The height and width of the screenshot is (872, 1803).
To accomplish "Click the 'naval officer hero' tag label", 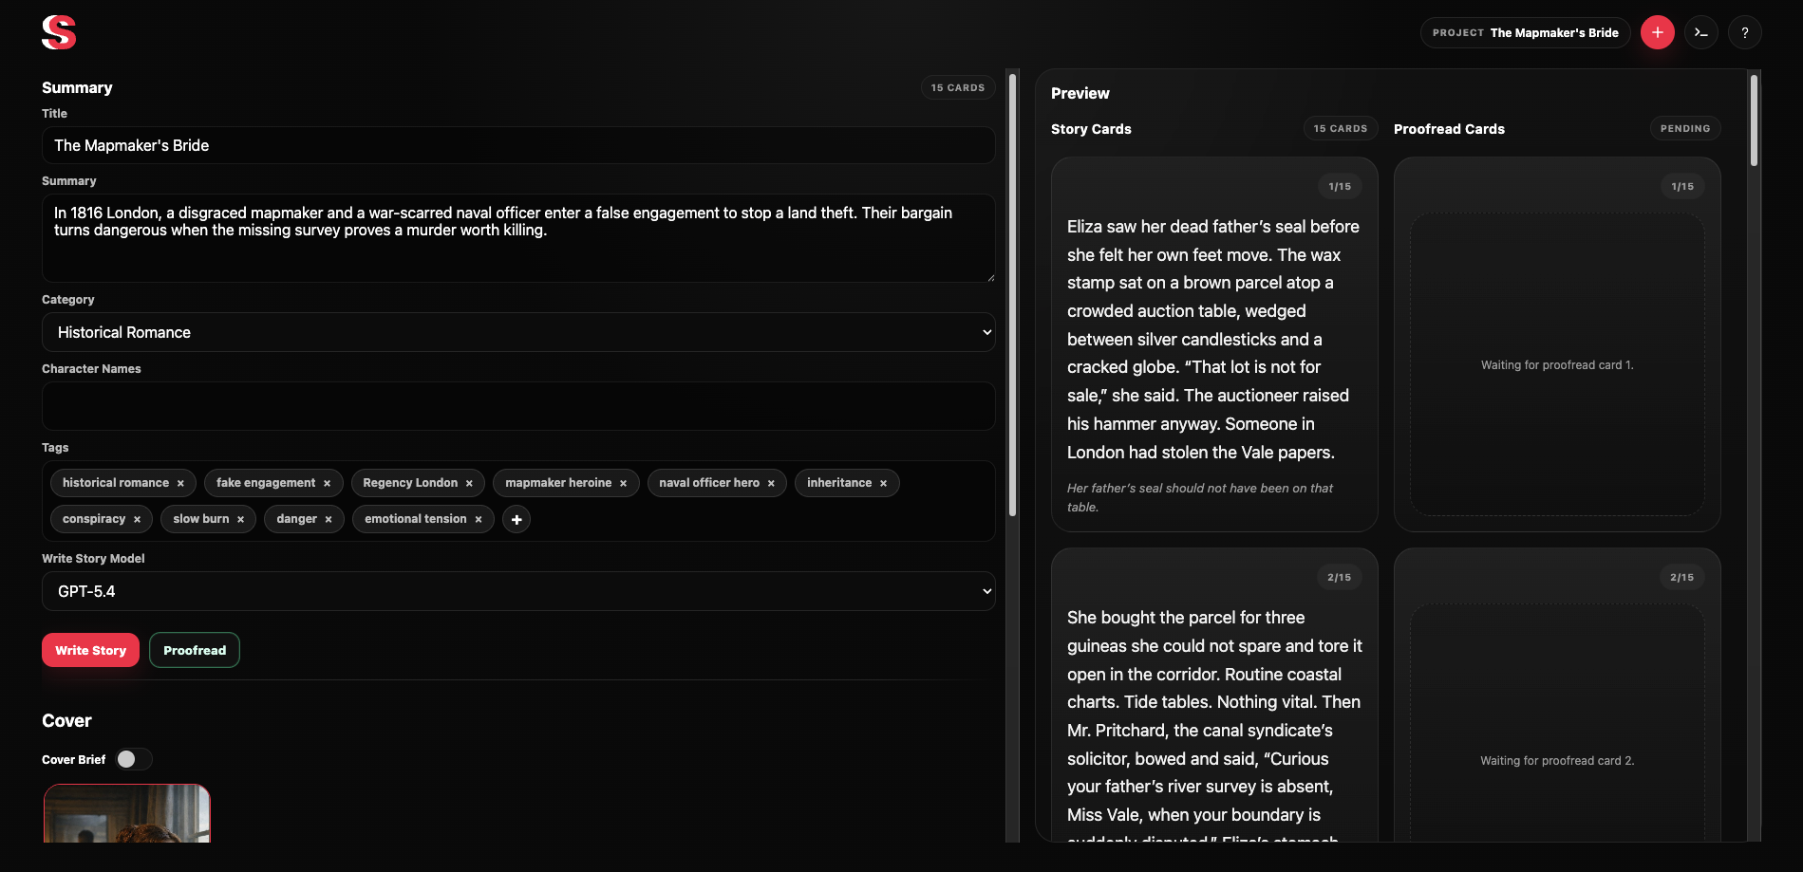I will click(x=709, y=483).
